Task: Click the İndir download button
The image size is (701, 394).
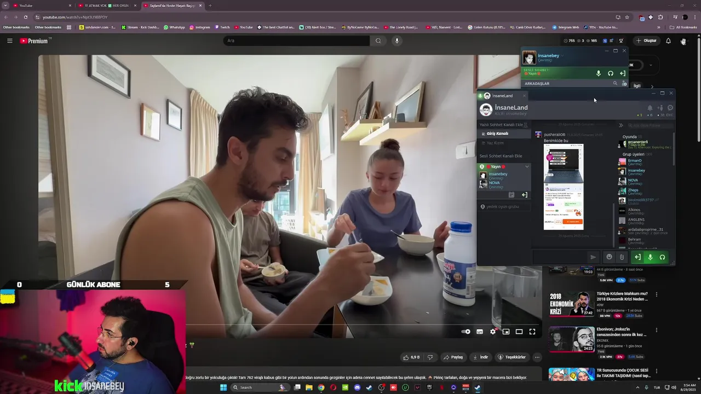Action: pos(480,357)
